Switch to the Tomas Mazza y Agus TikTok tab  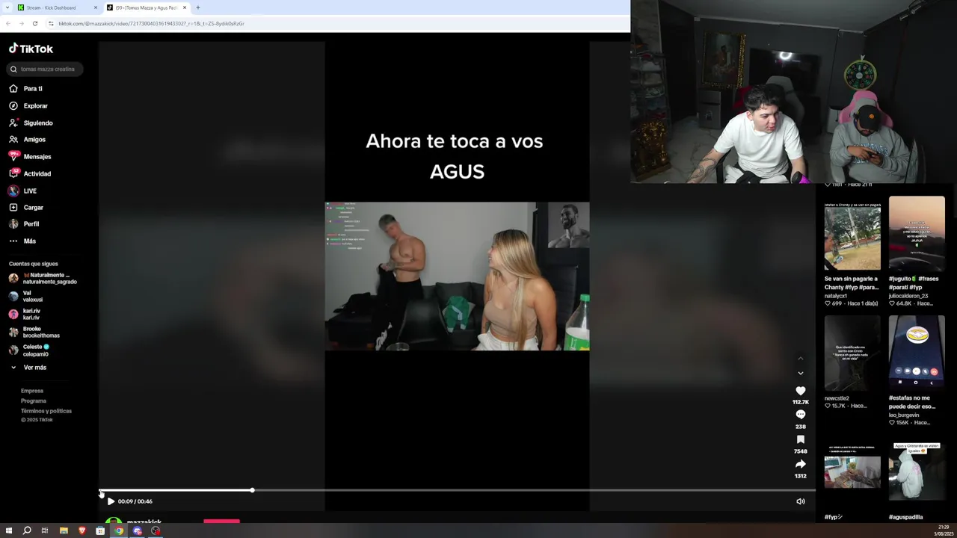147,7
